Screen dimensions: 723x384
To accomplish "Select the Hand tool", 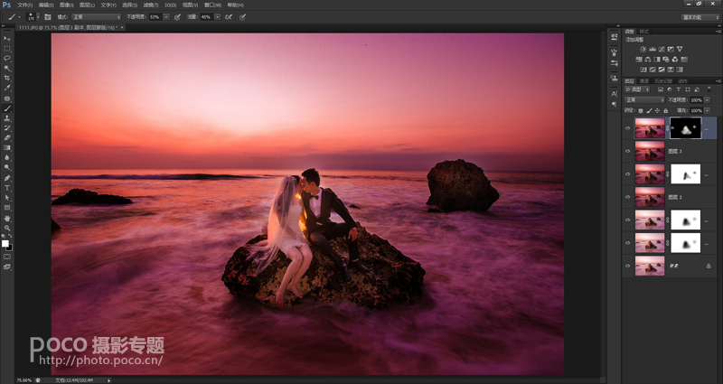I will click(x=7, y=218).
